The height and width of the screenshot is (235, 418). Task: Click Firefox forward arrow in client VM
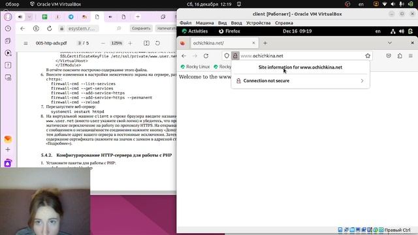tap(195, 56)
